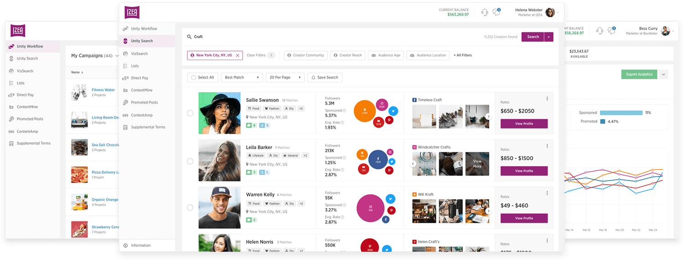This screenshot has width=684, height=261.
Task: Sort by Name column in left window
Action: tap(77, 72)
